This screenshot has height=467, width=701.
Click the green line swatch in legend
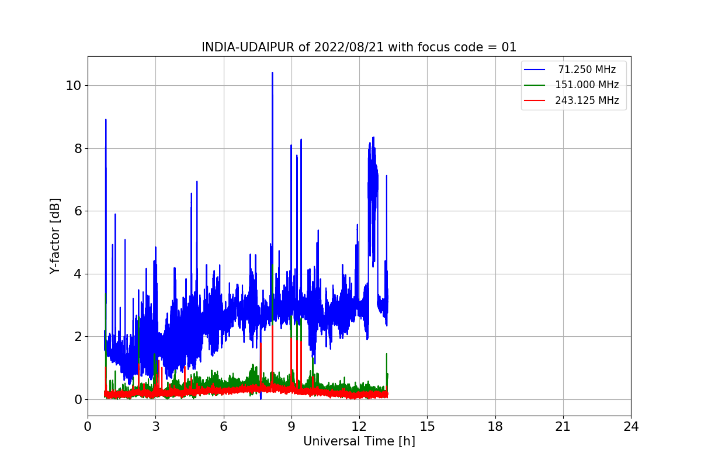(535, 85)
